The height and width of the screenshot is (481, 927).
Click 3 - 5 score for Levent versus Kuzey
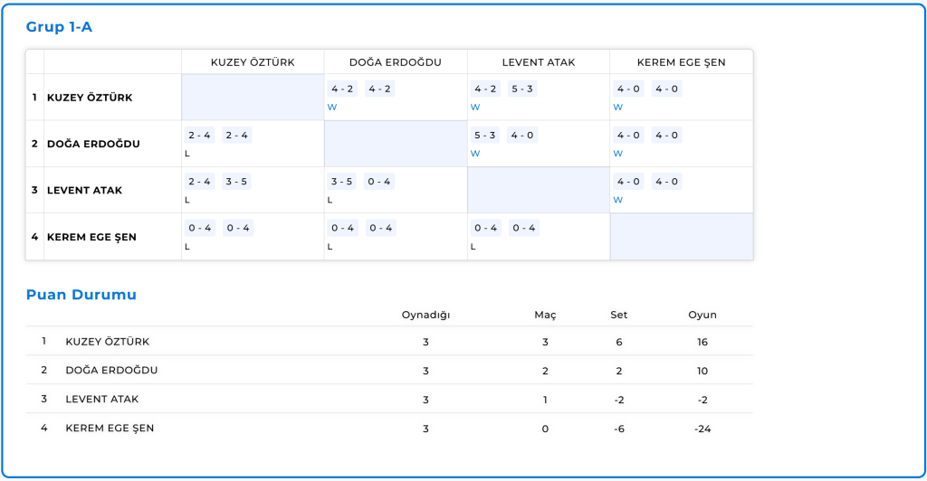click(236, 182)
